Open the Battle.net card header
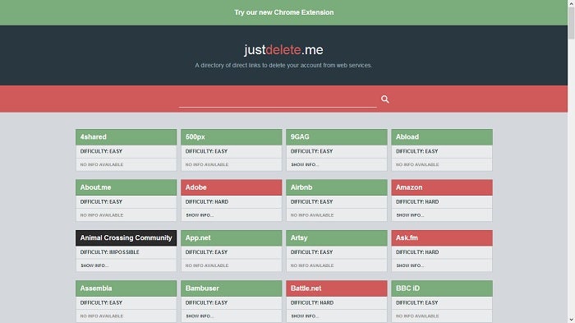Image resolution: width=575 pixels, height=323 pixels. point(337,288)
